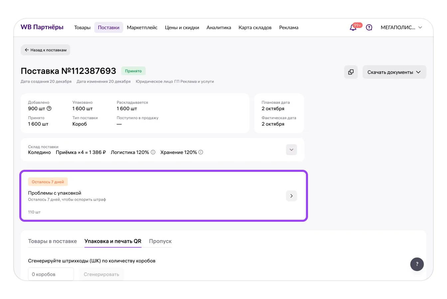The image size is (447, 299).
Task: Open the notifications bell icon
Action: [x=353, y=28]
